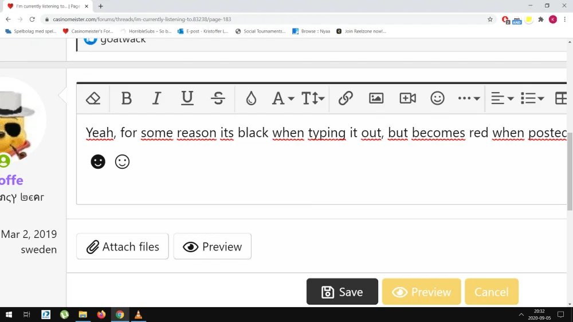Open Chrome three-dot menu
The width and height of the screenshot is (573, 322).
(564, 19)
